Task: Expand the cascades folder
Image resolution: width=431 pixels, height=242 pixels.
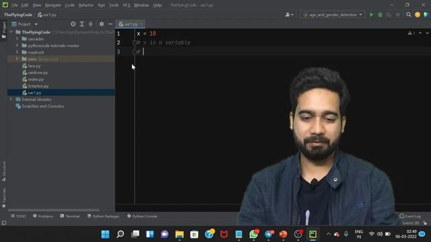Action: pos(17,39)
